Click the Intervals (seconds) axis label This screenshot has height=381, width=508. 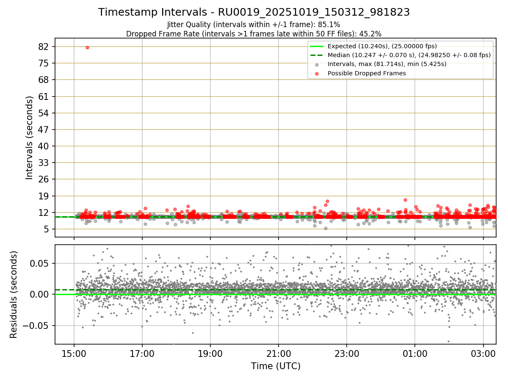(30, 138)
